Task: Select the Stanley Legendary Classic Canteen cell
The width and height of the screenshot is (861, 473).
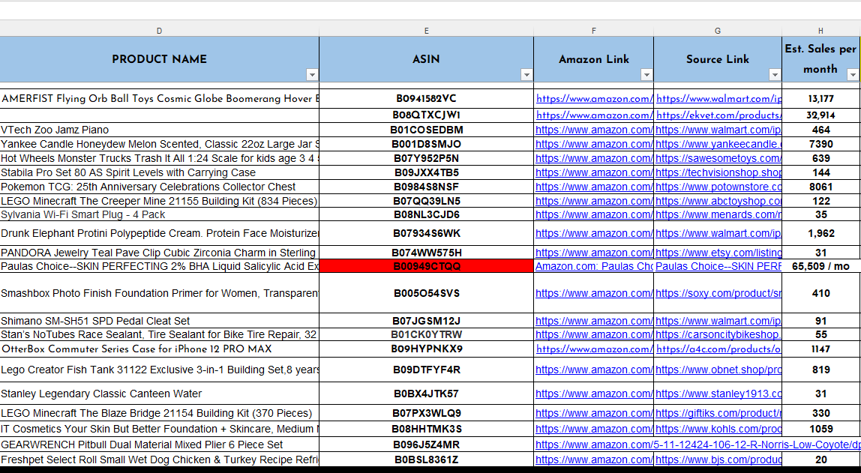Action: 159,394
